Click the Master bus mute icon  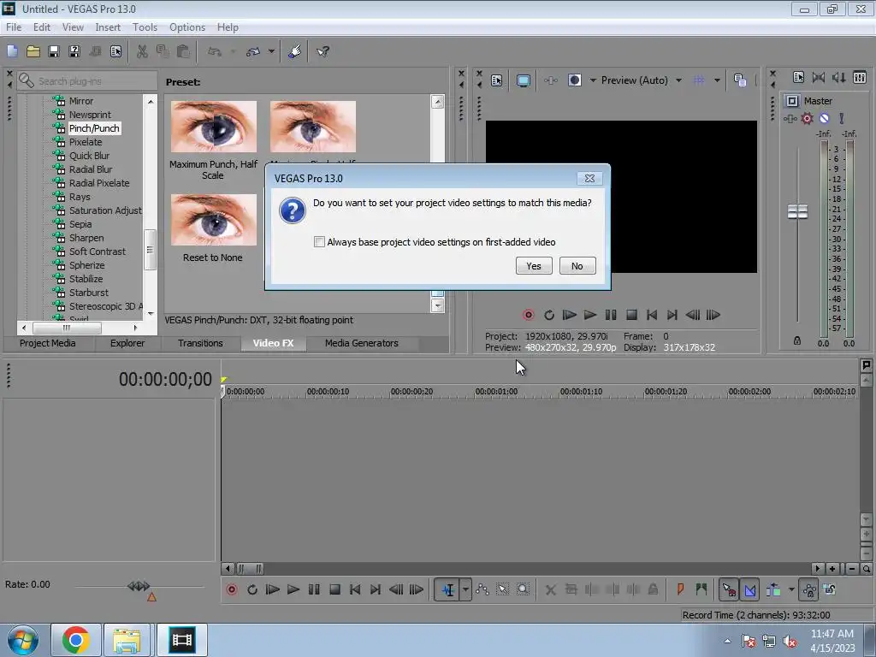pos(824,118)
